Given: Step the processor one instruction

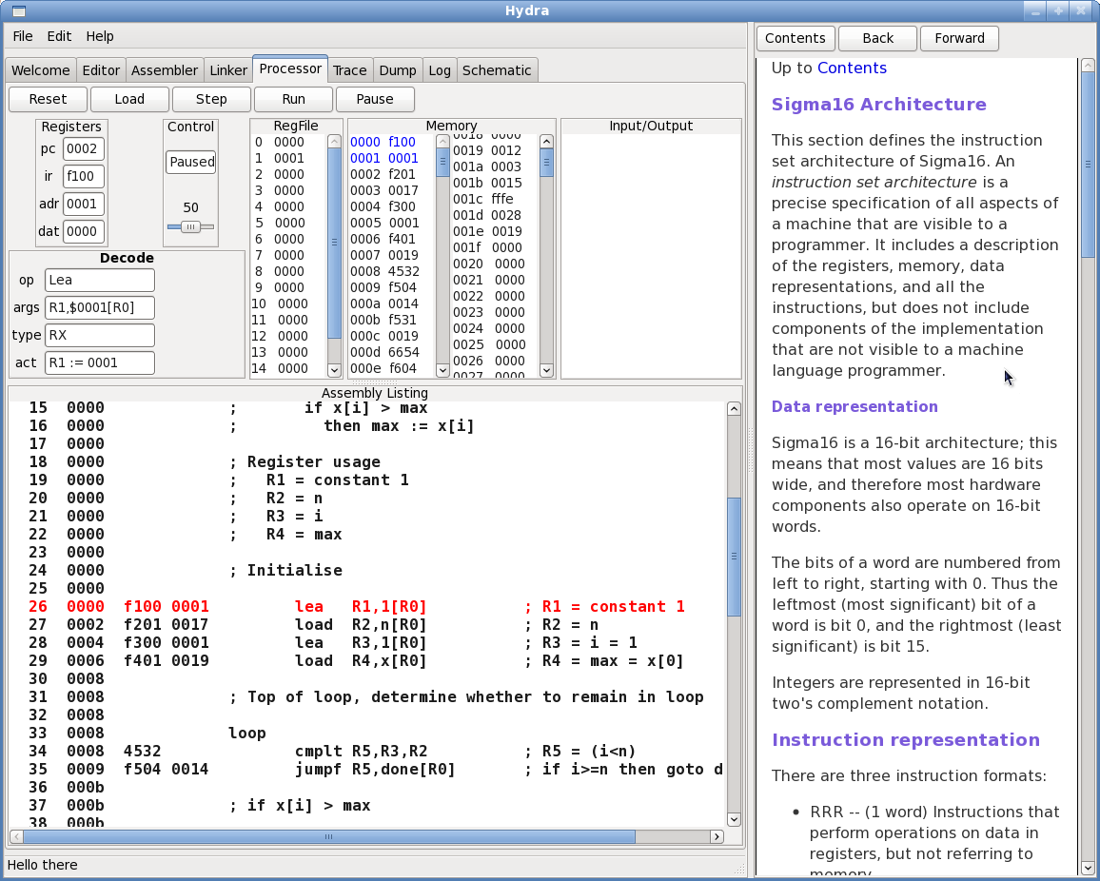Looking at the screenshot, I should pyautogui.click(x=211, y=99).
